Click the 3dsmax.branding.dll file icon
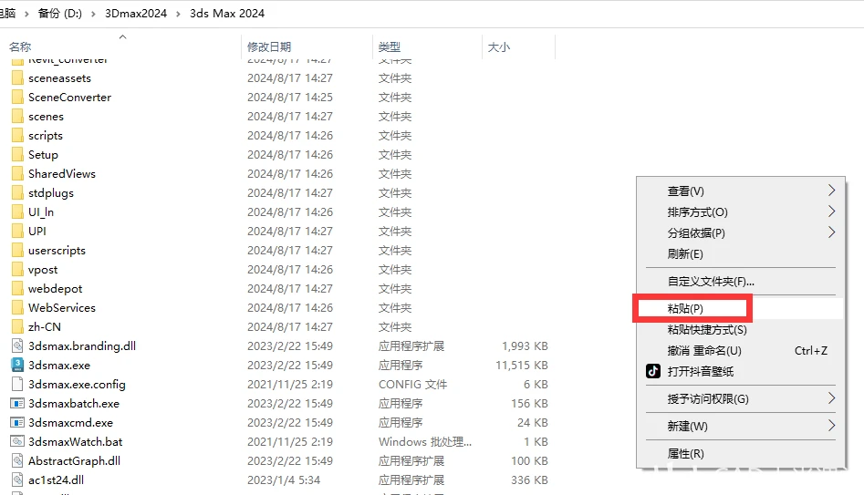The width and height of the screenshot is (864, 495). (17, 345)
